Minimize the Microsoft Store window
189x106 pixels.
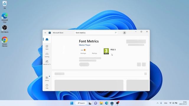click(x=136, y=32)
